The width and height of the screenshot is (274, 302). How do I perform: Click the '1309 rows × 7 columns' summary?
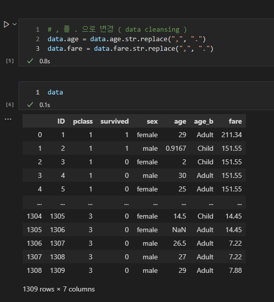(59, 289)
